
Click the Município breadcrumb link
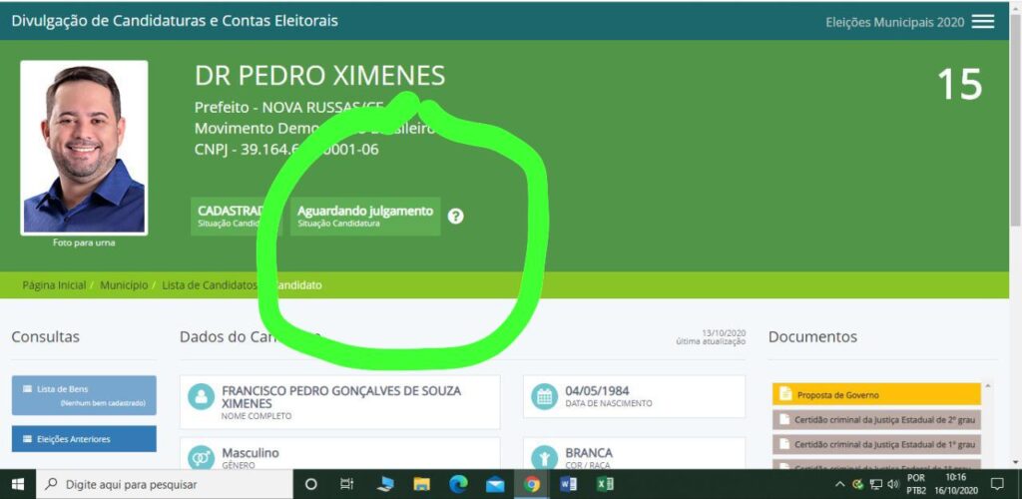[x=124, y=285]
